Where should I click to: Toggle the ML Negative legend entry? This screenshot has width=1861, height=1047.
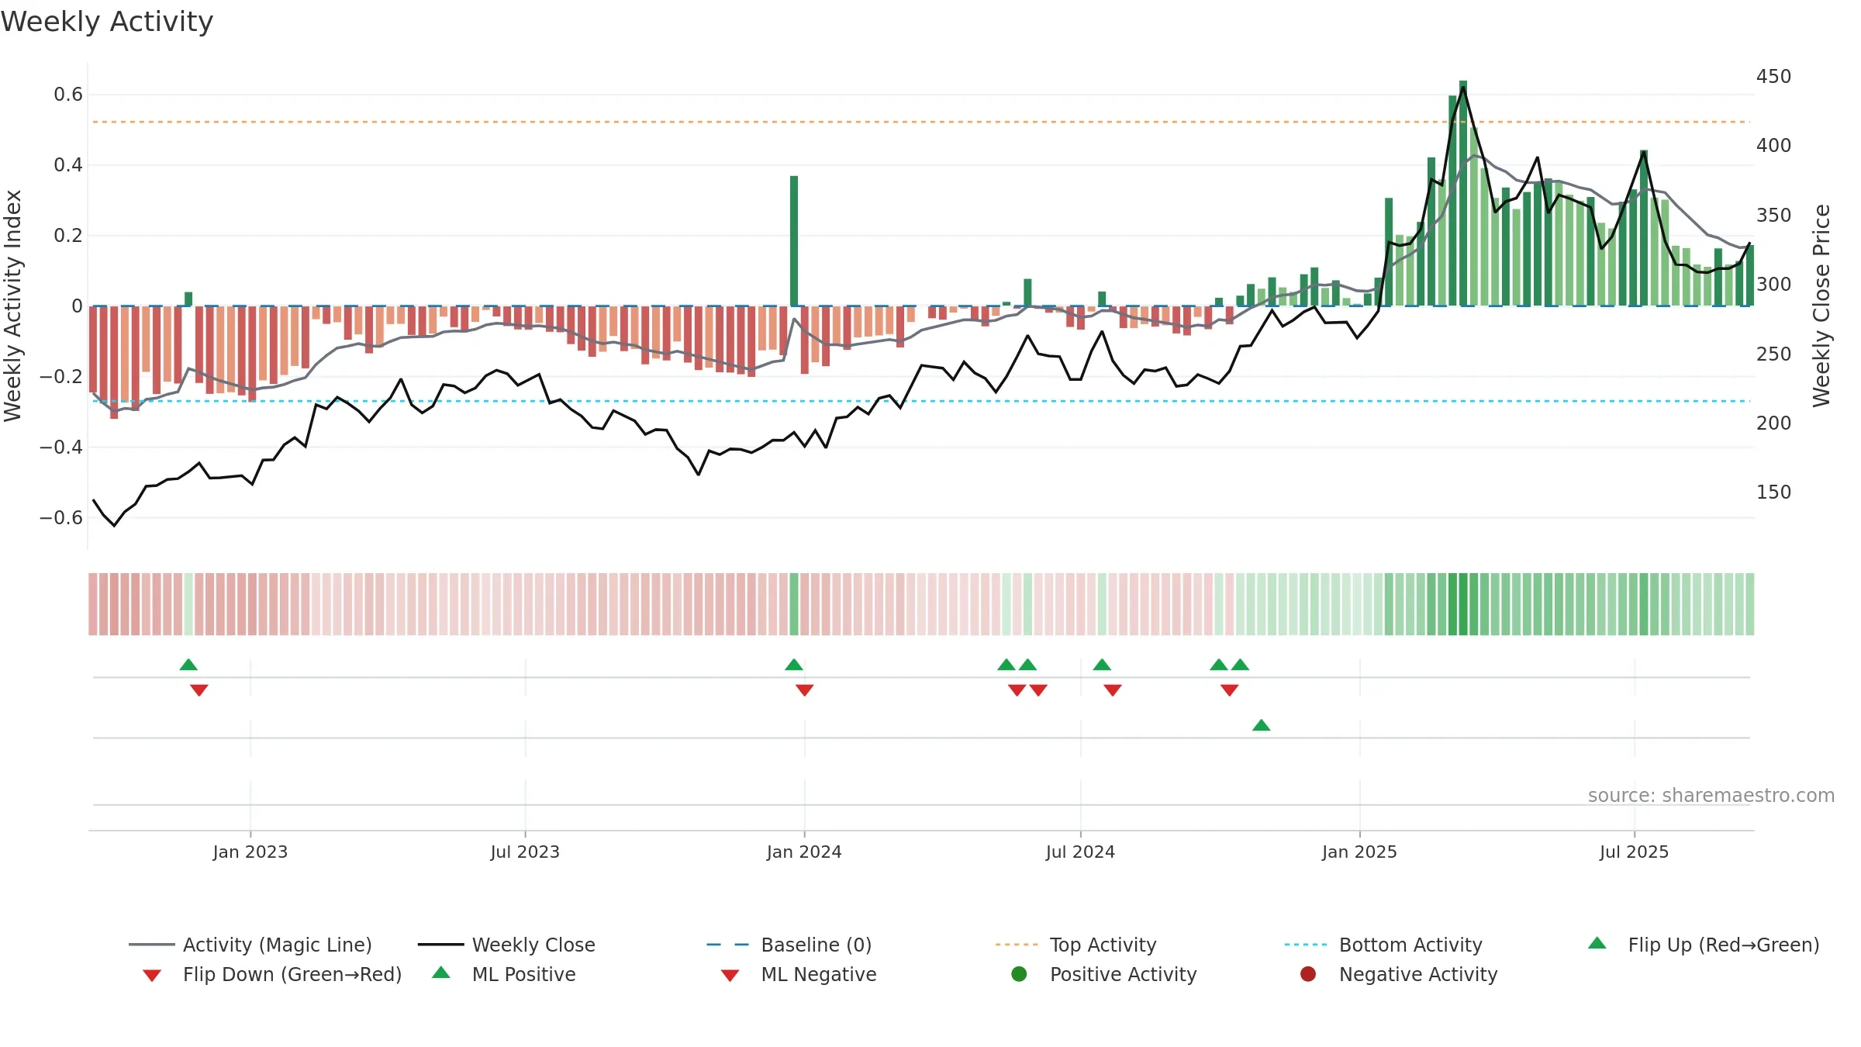click(x=799, y=974)
